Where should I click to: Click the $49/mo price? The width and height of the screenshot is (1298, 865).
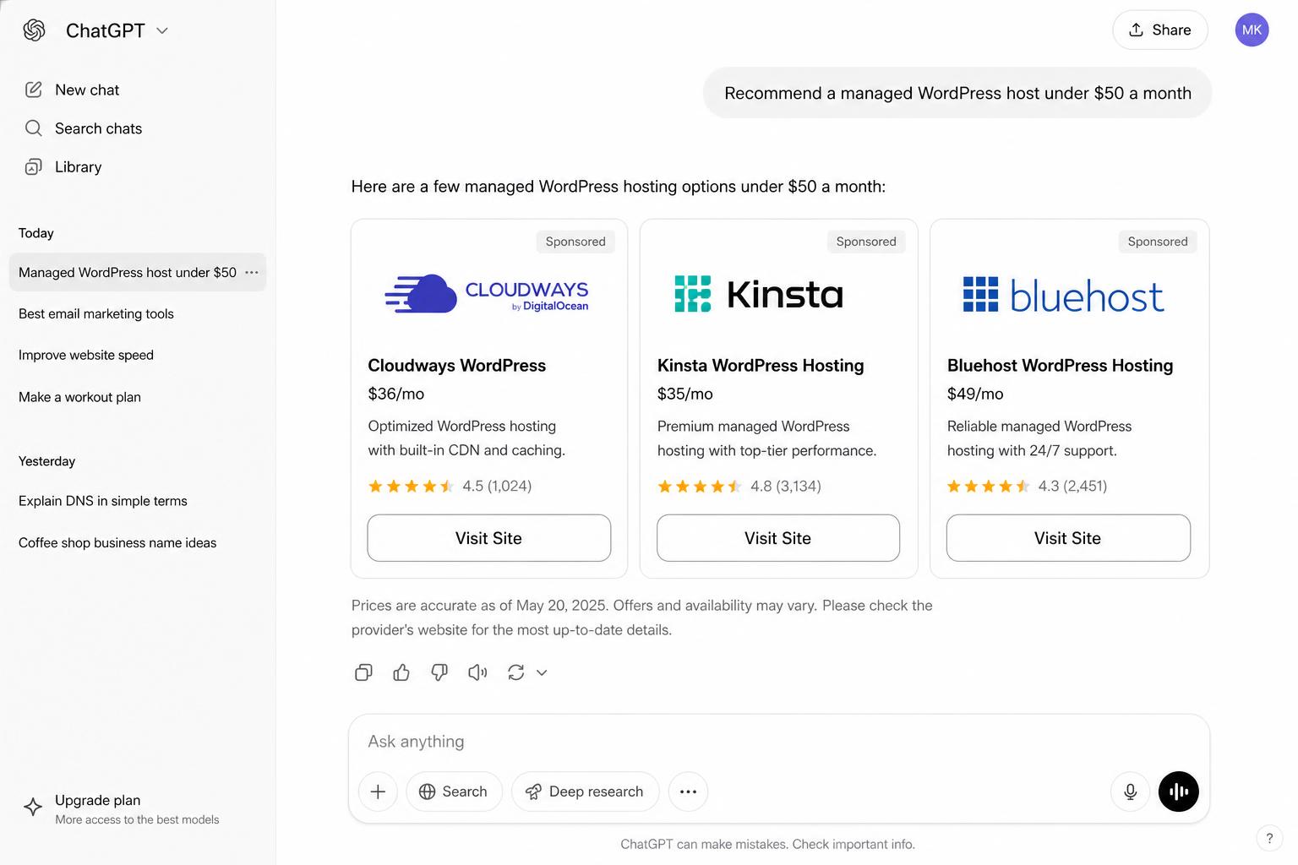click(x=975, y=394)
